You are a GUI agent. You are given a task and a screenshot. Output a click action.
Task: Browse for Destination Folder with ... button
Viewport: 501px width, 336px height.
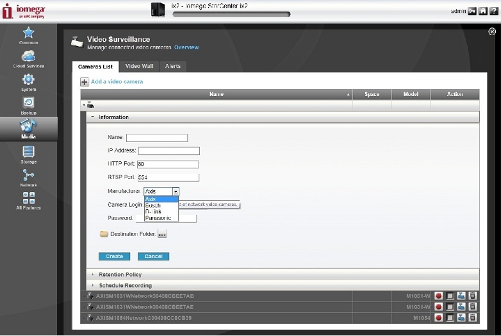click(x=162, y=234)
